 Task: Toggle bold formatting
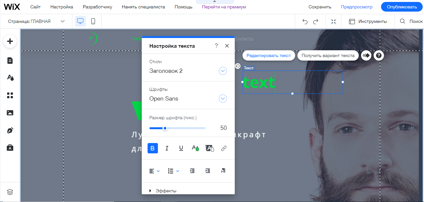pos(153,148)
